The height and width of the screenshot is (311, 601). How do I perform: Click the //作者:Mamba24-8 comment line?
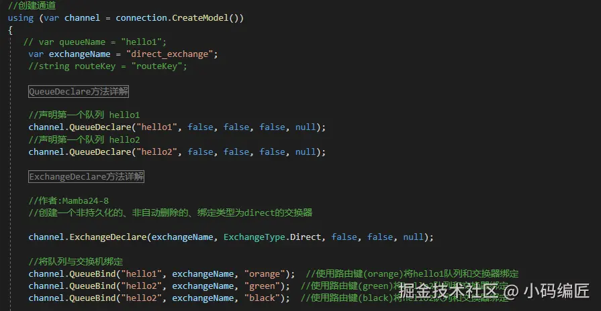70,201
